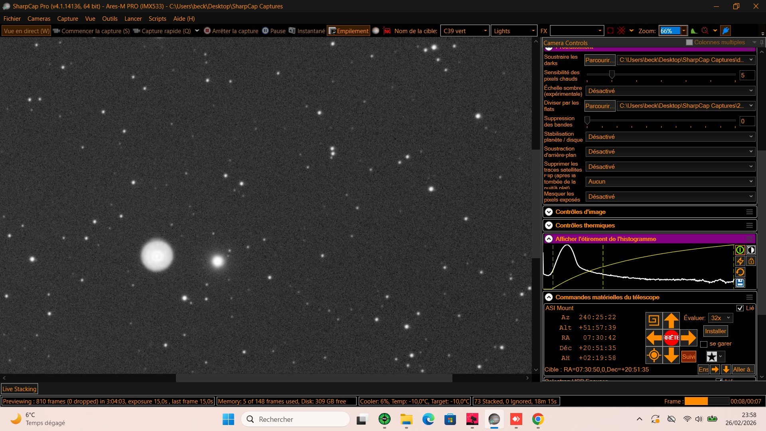Click the red focus target icon in toolbar
The image size is (766, 431).
point(705,31)
